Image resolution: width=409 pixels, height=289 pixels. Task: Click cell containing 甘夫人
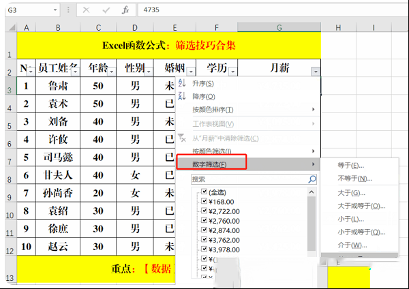58,175
